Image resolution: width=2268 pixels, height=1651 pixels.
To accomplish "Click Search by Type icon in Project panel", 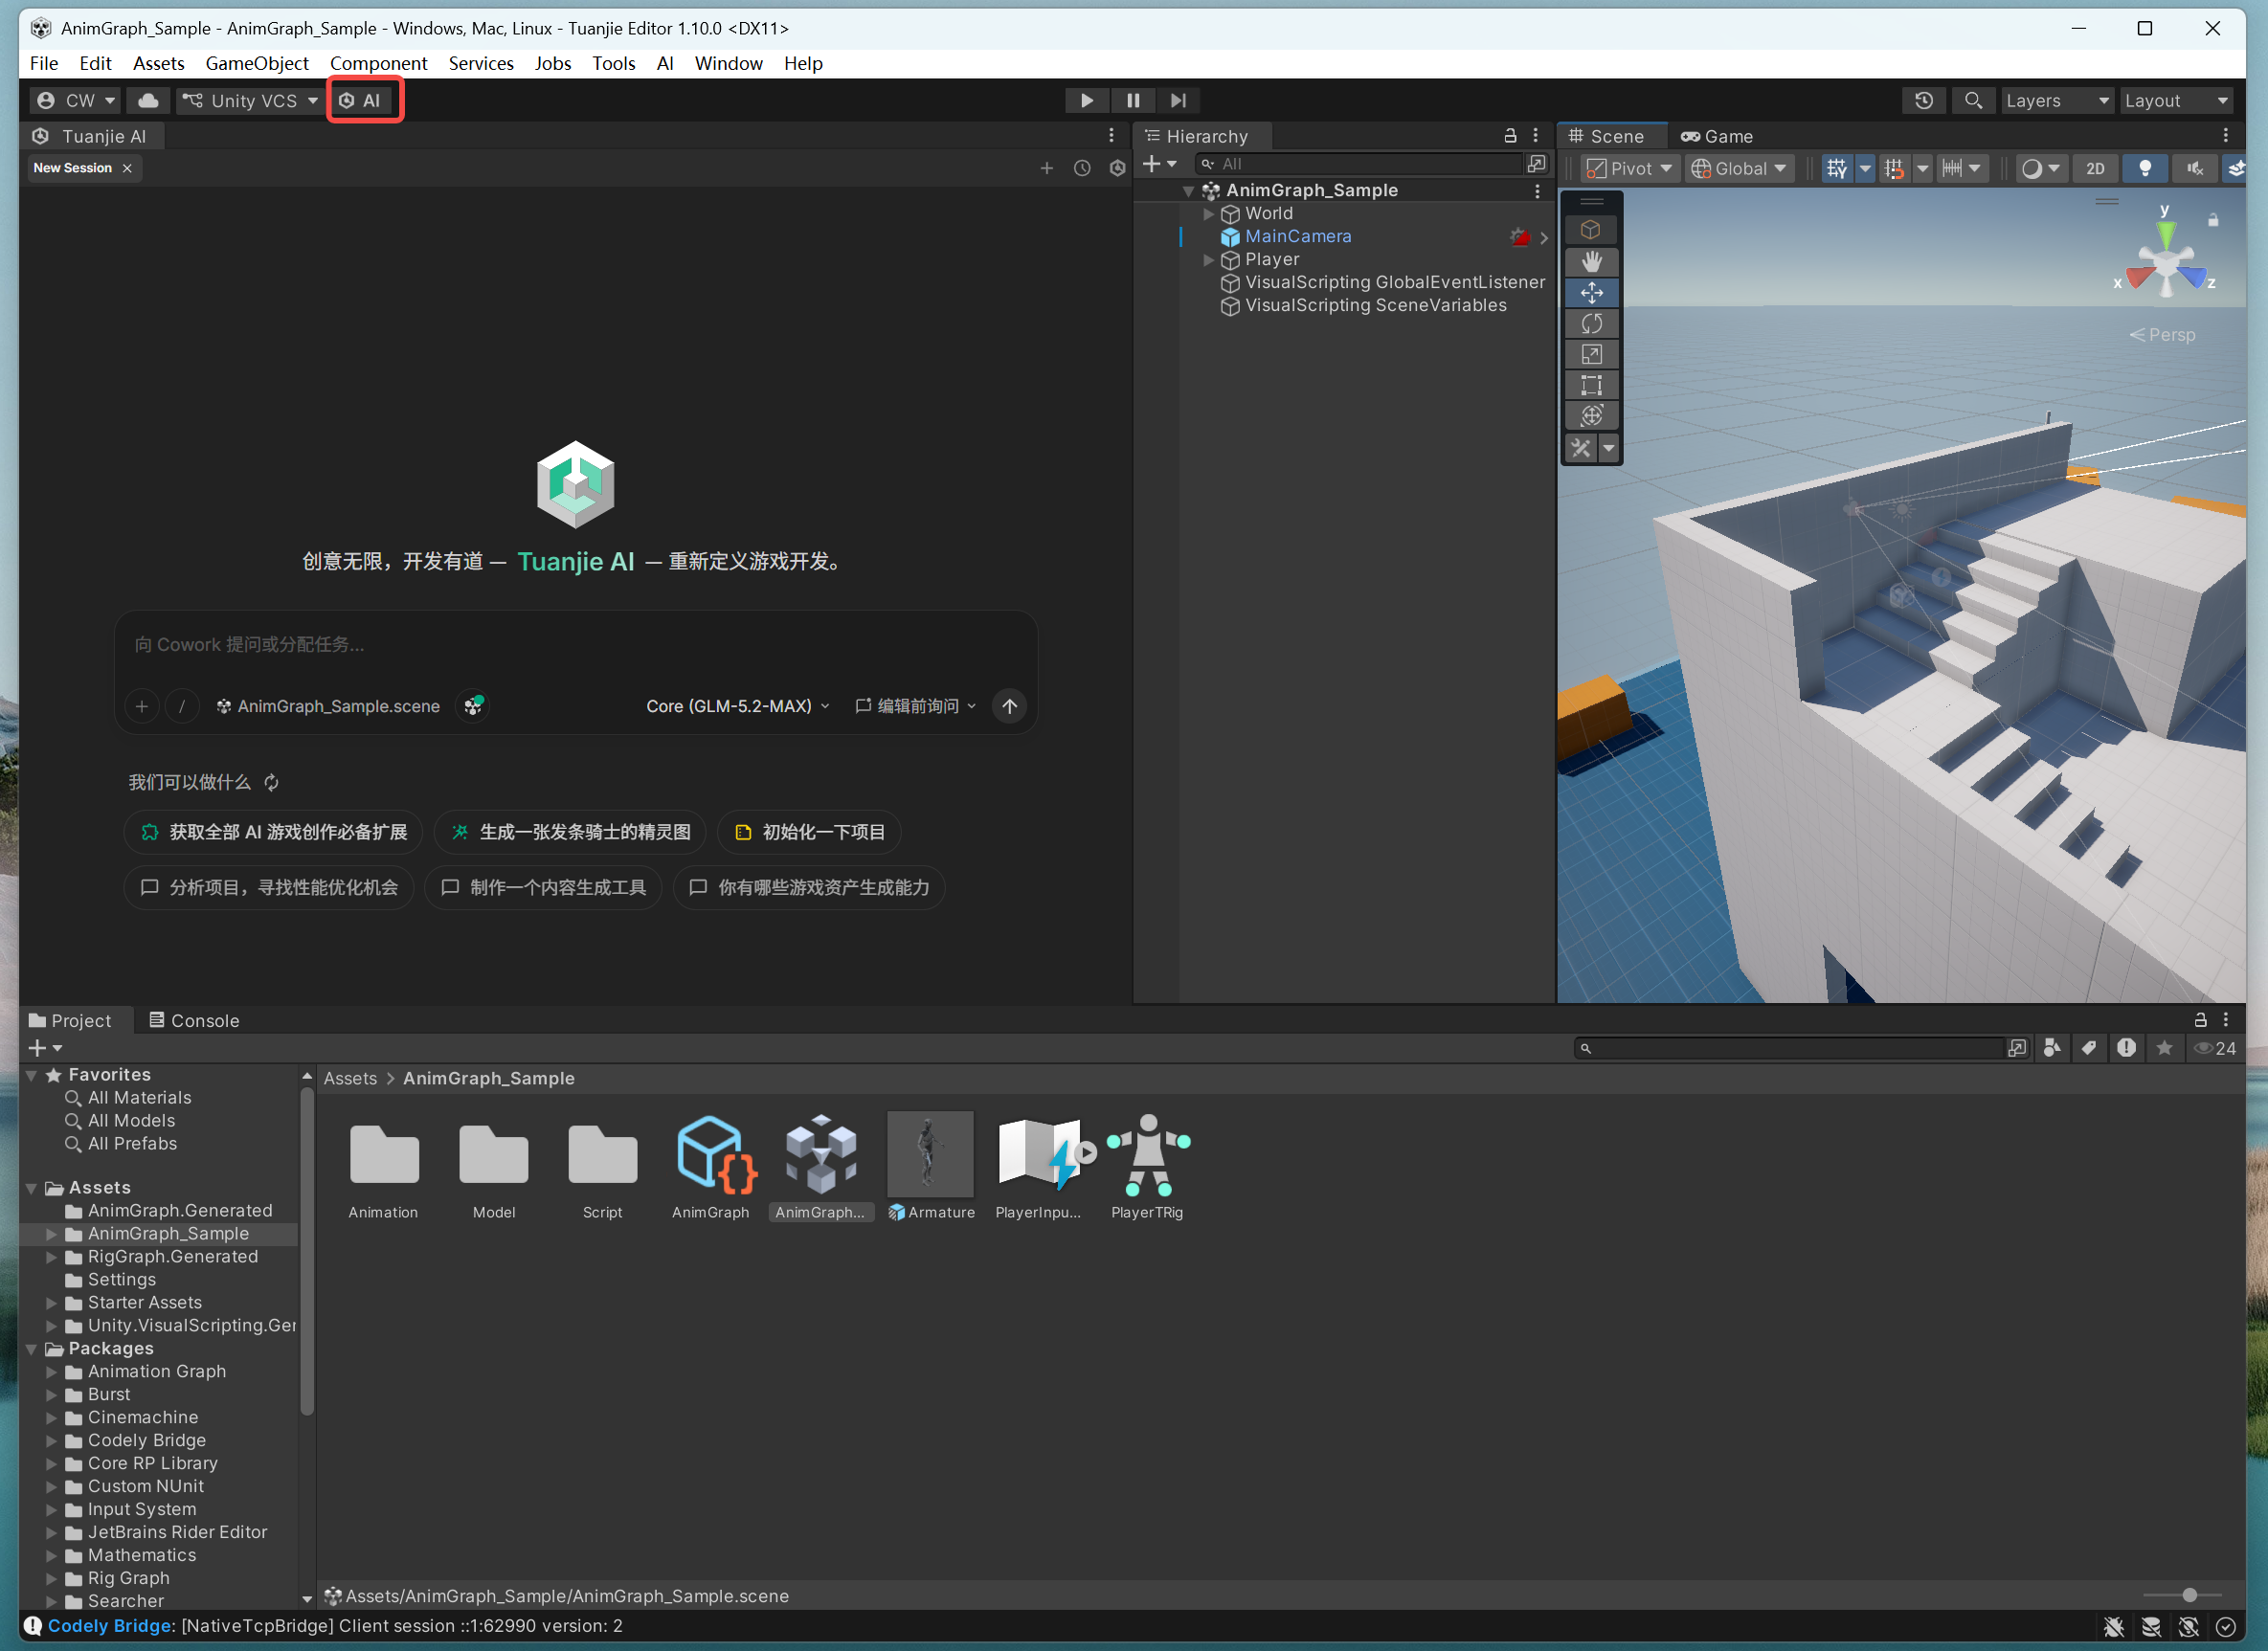I will coord(2052,1048).
